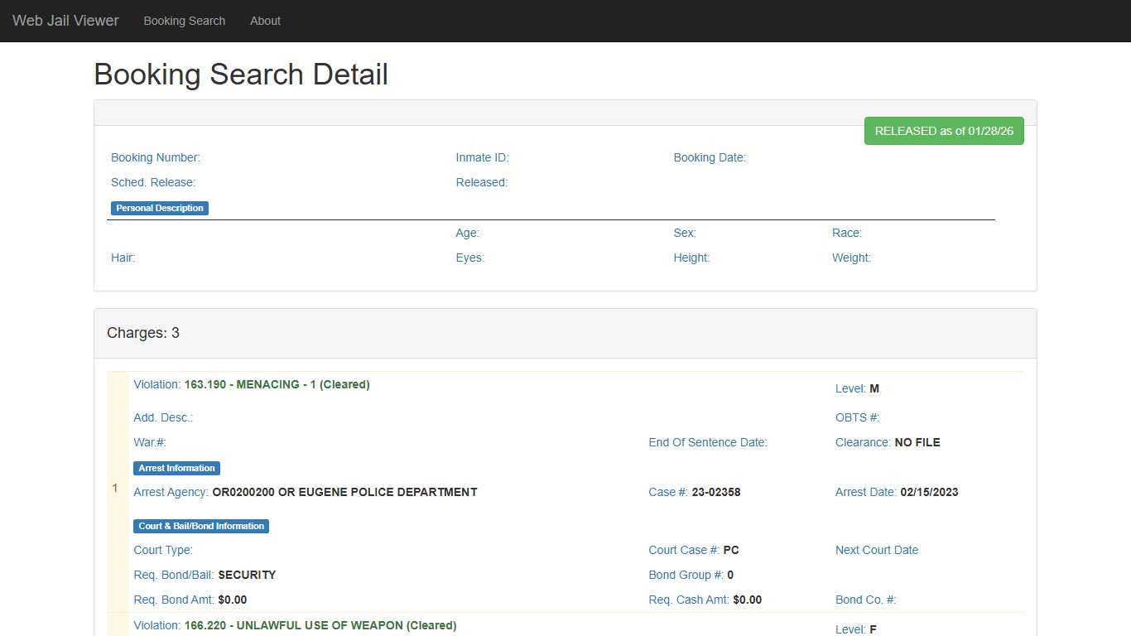Open the Booking Search nav item
Viewport: 1131px width, 636px height.
(x=184, y=21)
